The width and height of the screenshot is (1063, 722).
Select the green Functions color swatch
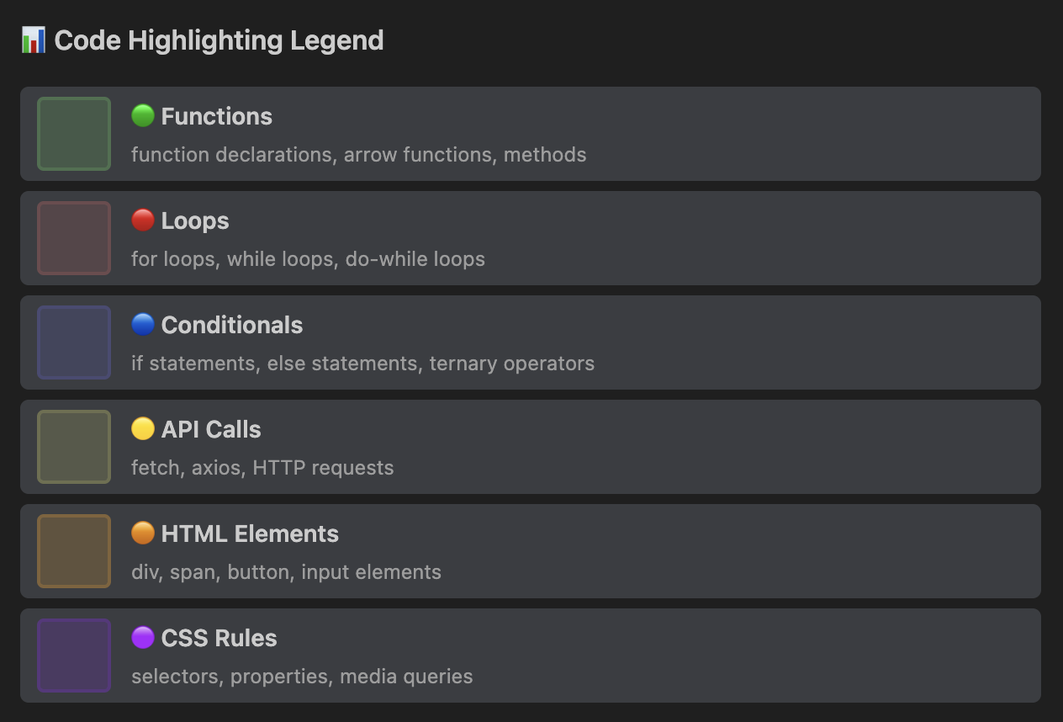73,134
